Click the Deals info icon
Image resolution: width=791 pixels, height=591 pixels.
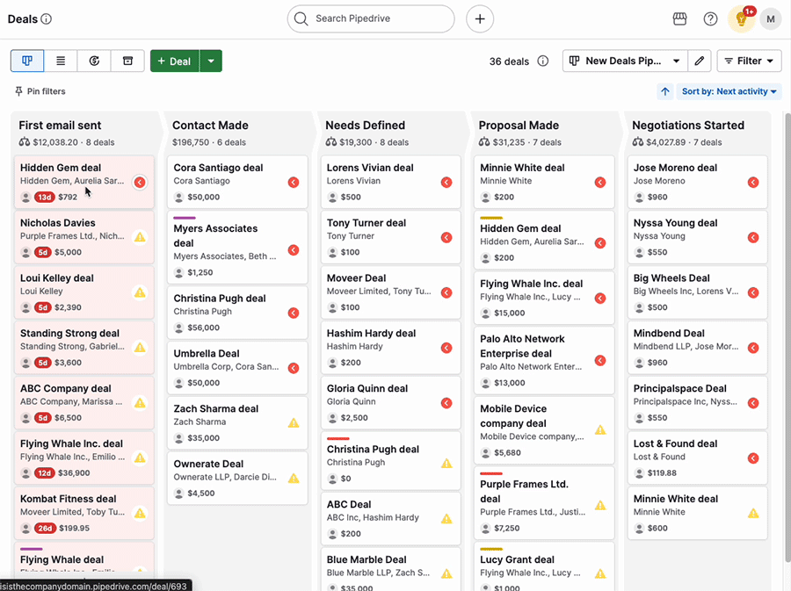(46, 19)
